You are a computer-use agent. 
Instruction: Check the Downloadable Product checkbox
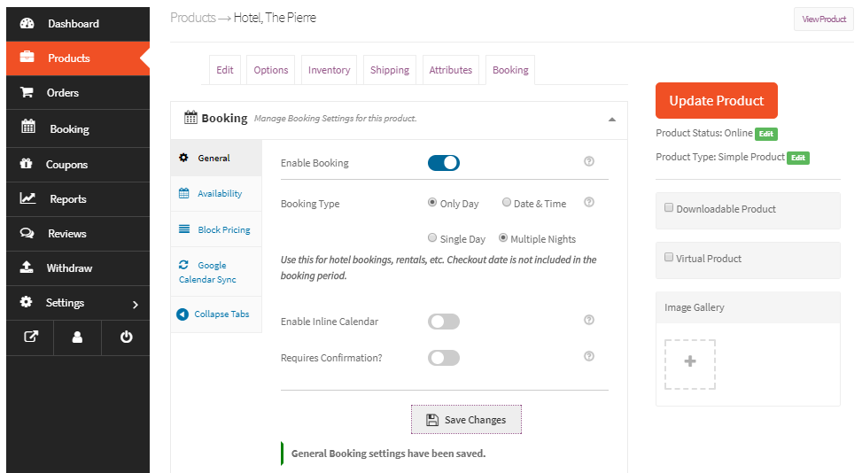pyautogui.click(x=669, y=208)
